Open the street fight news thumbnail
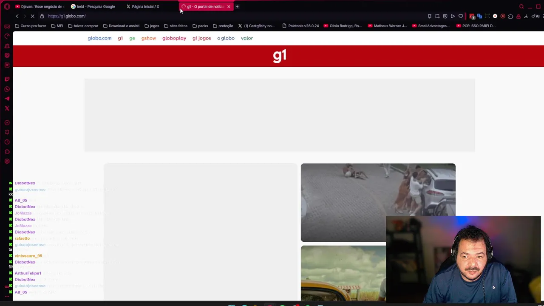Viewport: 544px width, 306px height. point(378,202)
